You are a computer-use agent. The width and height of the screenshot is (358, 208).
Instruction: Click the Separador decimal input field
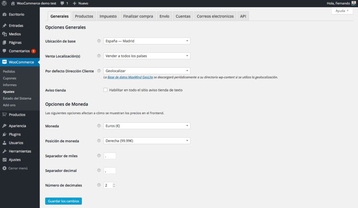(109, 171)
